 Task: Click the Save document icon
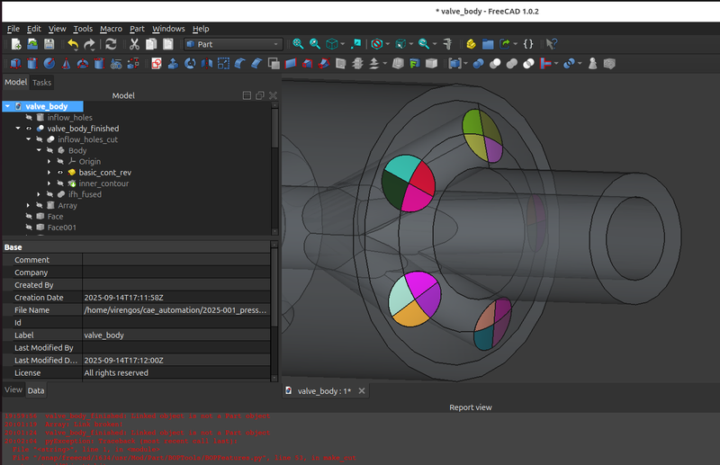49,44
